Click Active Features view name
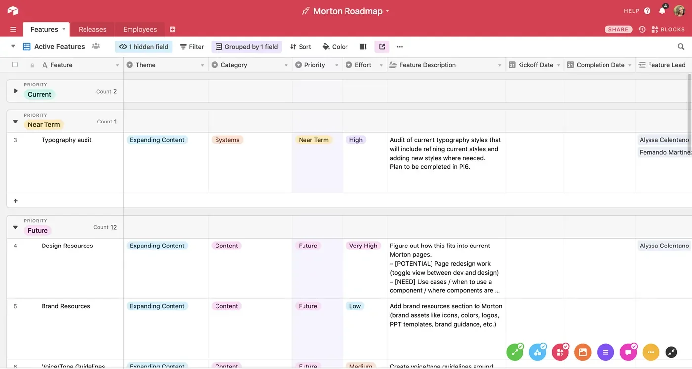The height and width of the screenshot is (369, 692). 59,46
